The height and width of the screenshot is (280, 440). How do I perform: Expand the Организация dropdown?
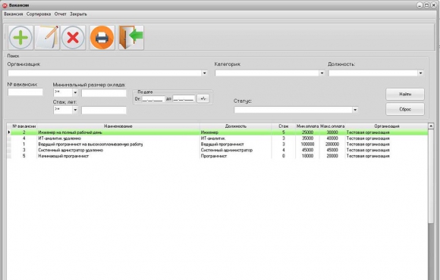(205, 73)
